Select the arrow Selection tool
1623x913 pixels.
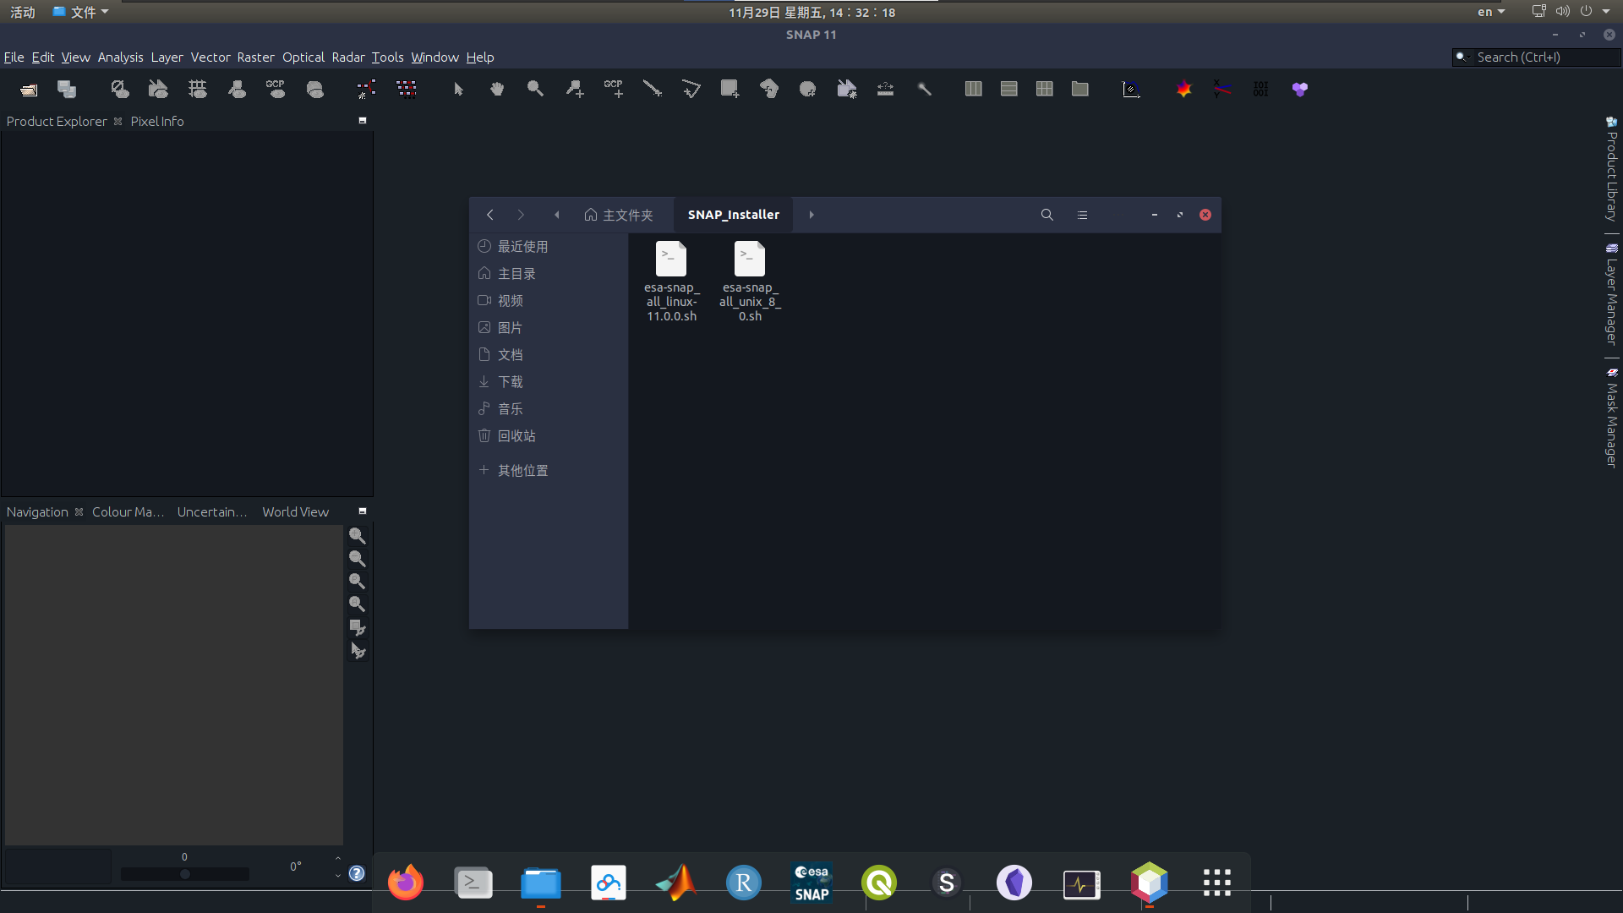coord(458,90)
